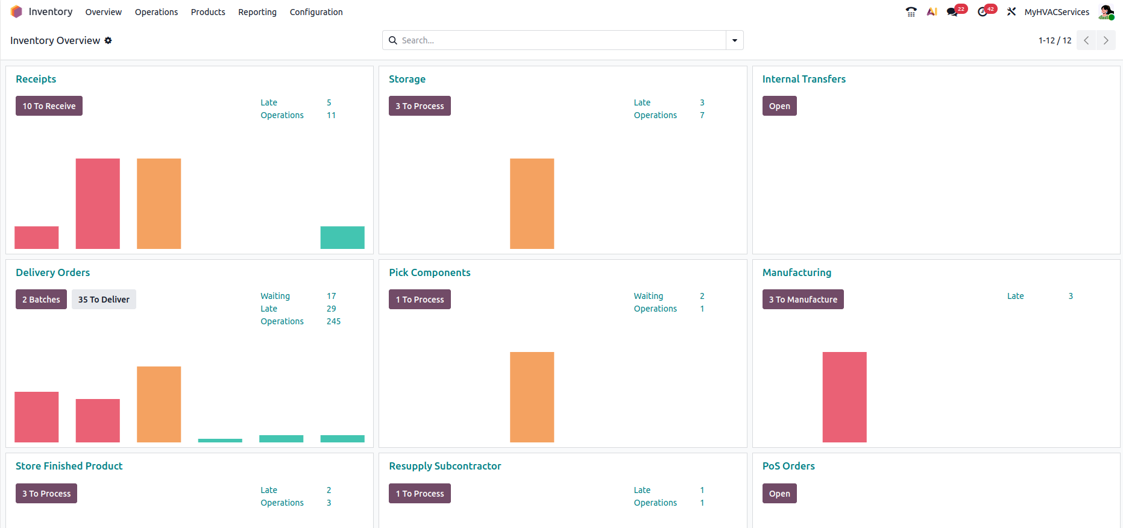
Task: Go to the previous page arrow
Action: 1086,40
